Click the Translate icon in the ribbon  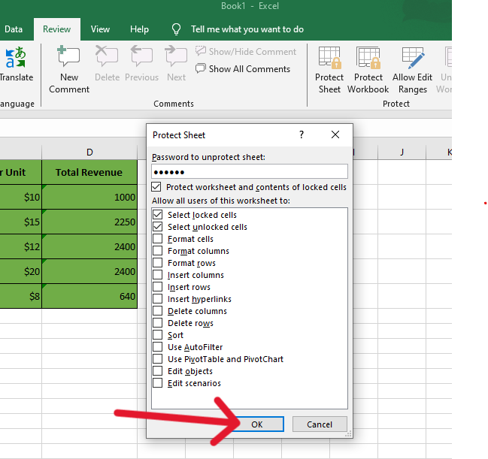coord(15,59)
